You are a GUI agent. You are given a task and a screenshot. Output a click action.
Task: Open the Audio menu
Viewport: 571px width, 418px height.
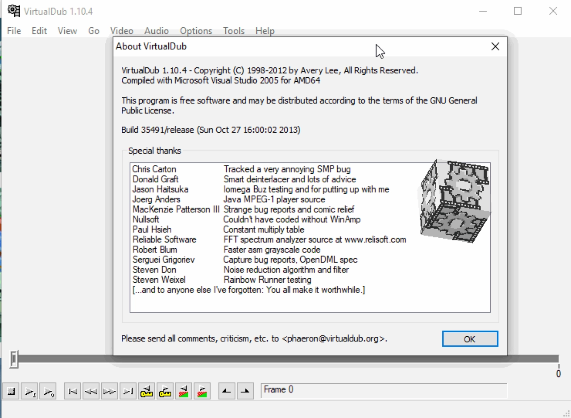click(x=157, y=31)
